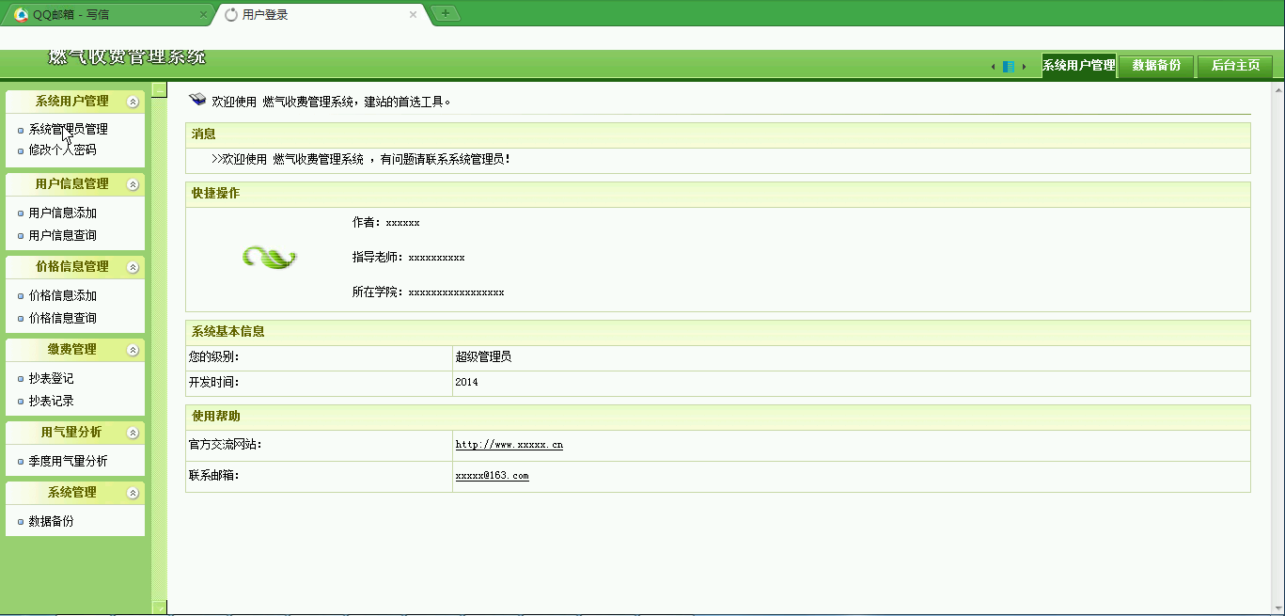Click the left arrow before 系统用户管理 tab

[995, 67]
